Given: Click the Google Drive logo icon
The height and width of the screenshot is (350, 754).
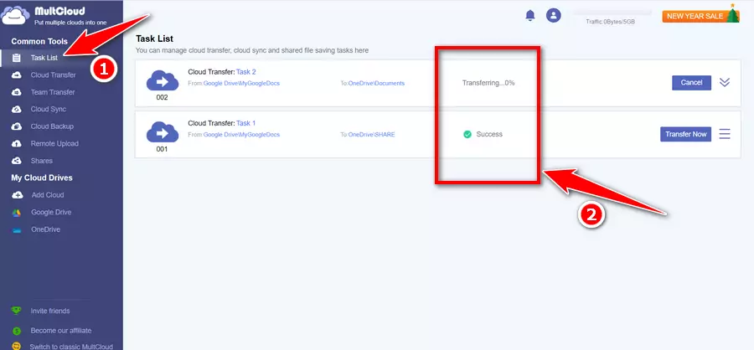Looking at the screenshot, I should [x=17, y=213].
